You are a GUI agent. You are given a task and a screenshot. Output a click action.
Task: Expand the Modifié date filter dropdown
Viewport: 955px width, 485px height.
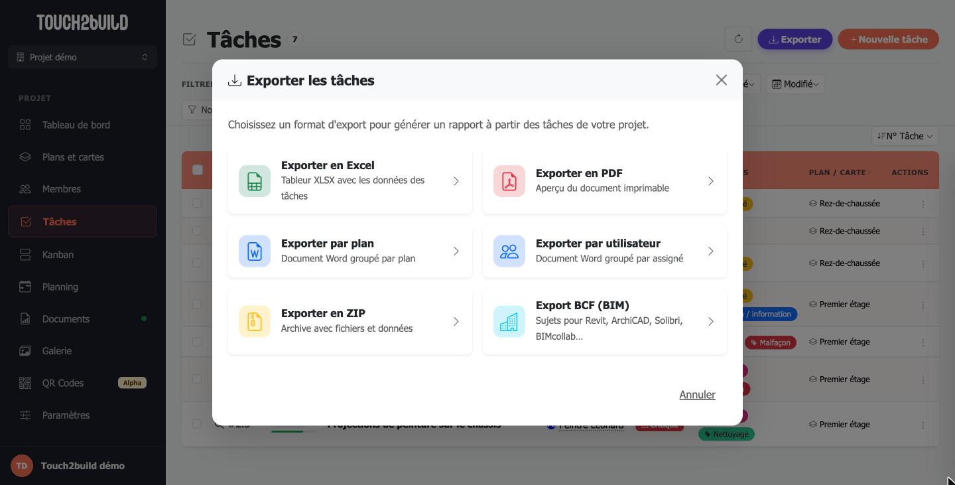click(796, 84)
